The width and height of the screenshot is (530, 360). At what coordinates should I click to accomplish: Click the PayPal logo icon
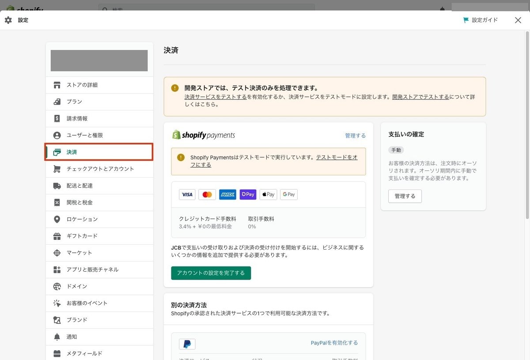pyautogui.click(x=187, y=344)
